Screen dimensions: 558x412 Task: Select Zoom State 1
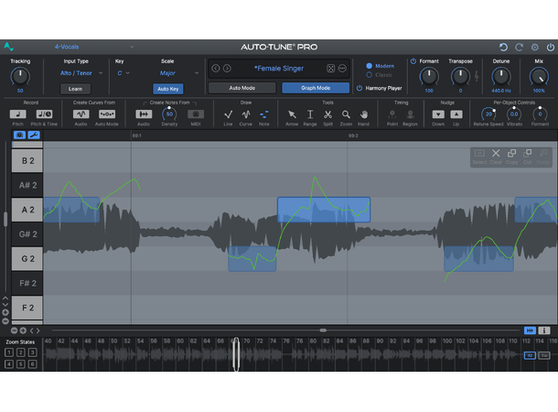coord(9,352)
